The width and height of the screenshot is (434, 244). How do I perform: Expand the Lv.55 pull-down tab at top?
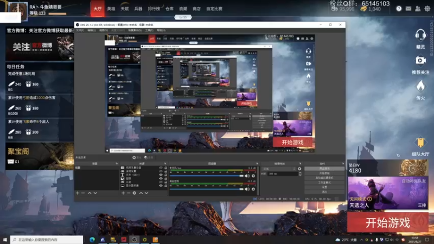183,17
